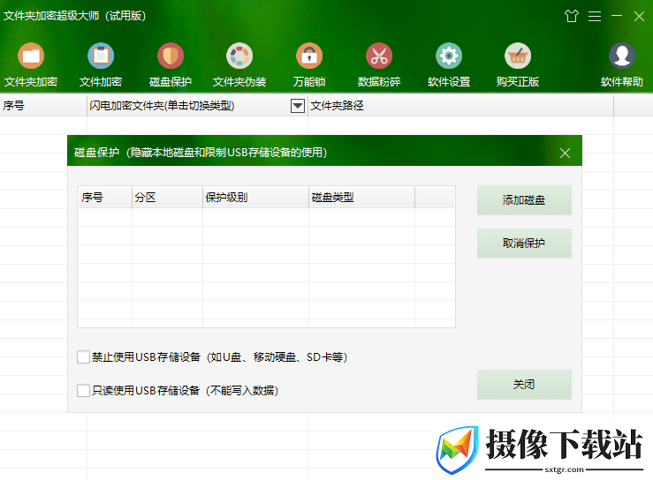Open the 数据粉碎 data shredder tool
The height and width of the screenshot is (480, 653).
379,65
